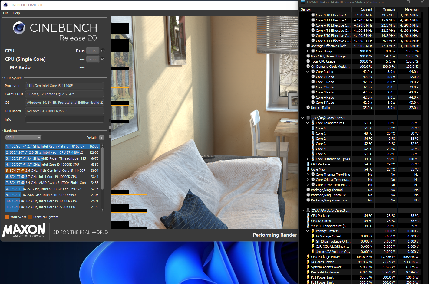Click the thermometer icon beside VR VCC Temperature
This screenshot has width=429, height=284.
308,226
